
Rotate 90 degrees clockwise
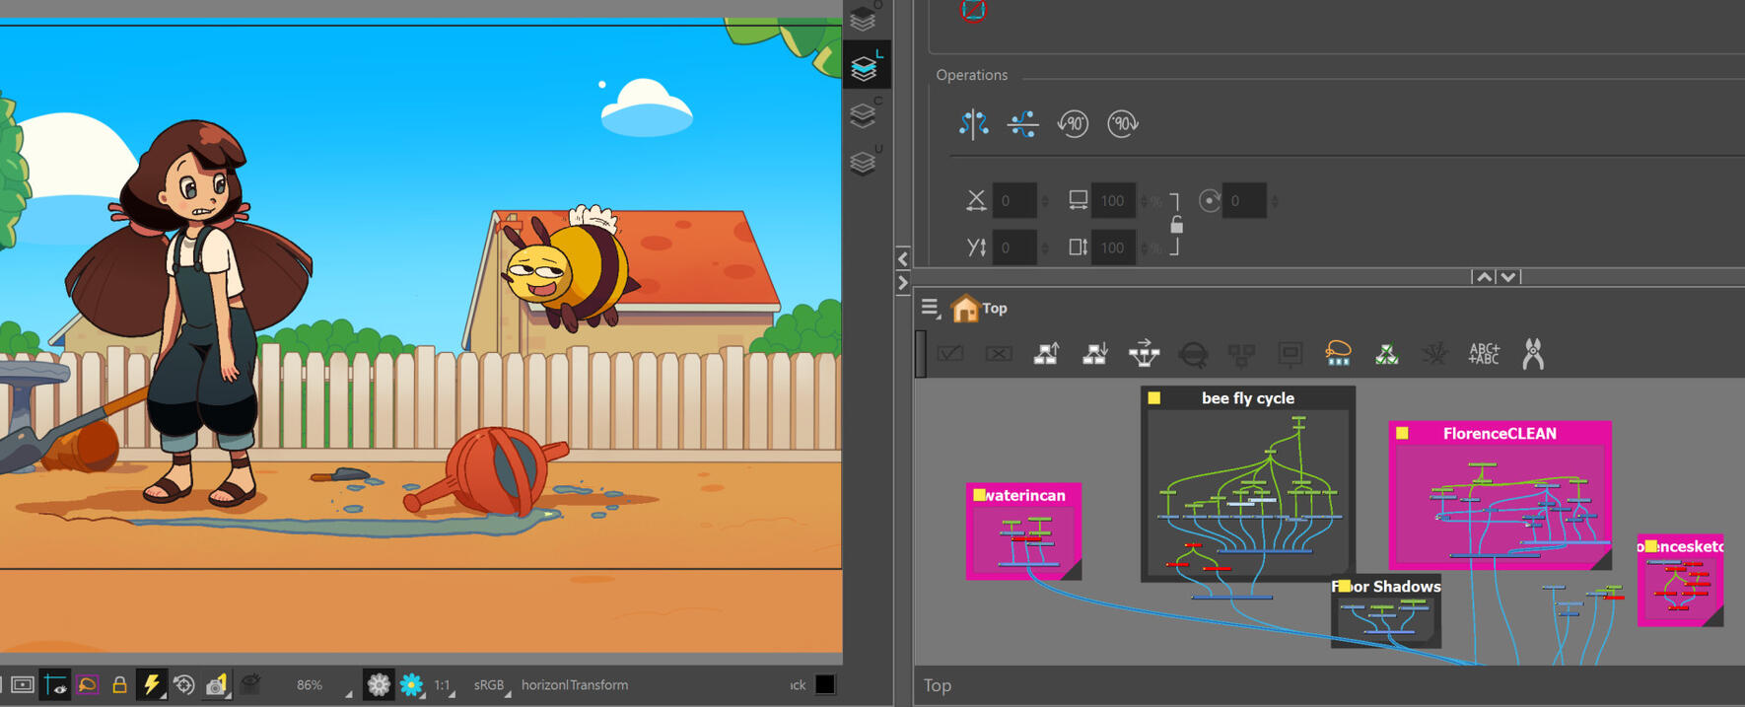(x=1122, y=123)
